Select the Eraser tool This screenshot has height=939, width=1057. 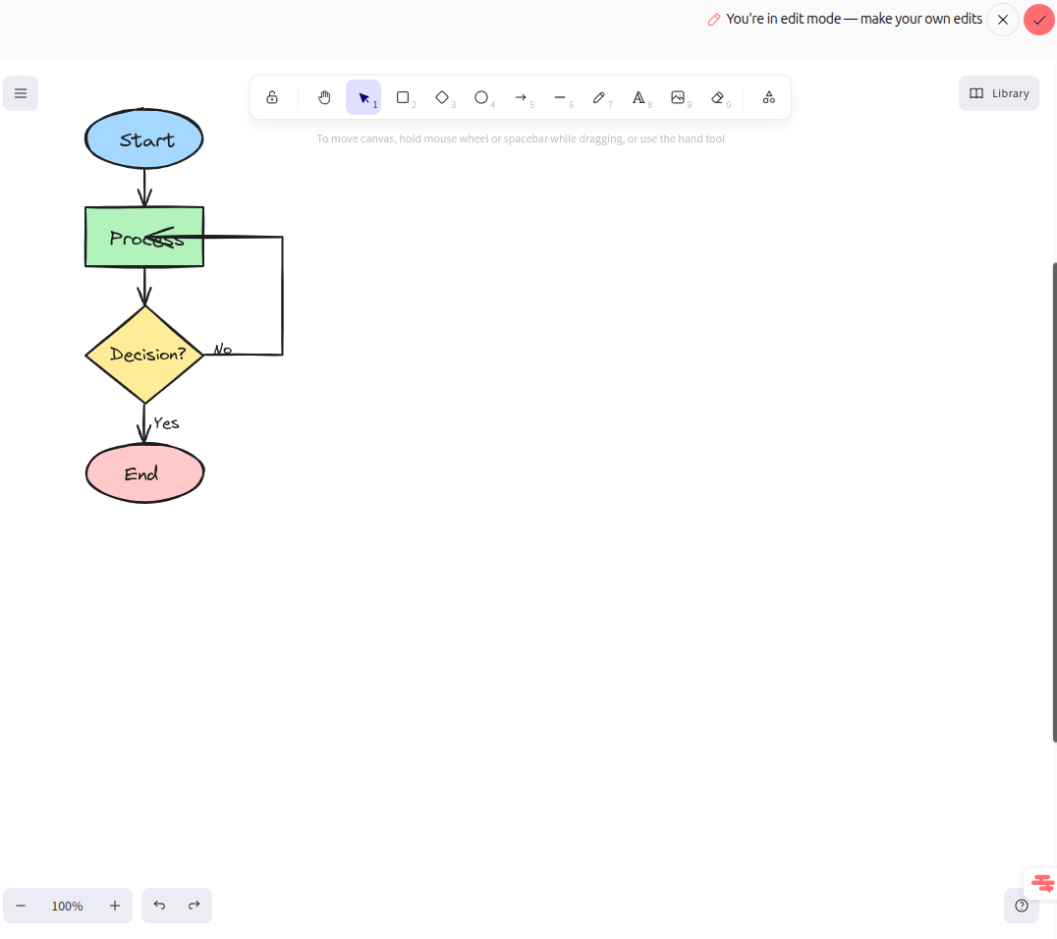coord(717,98)
